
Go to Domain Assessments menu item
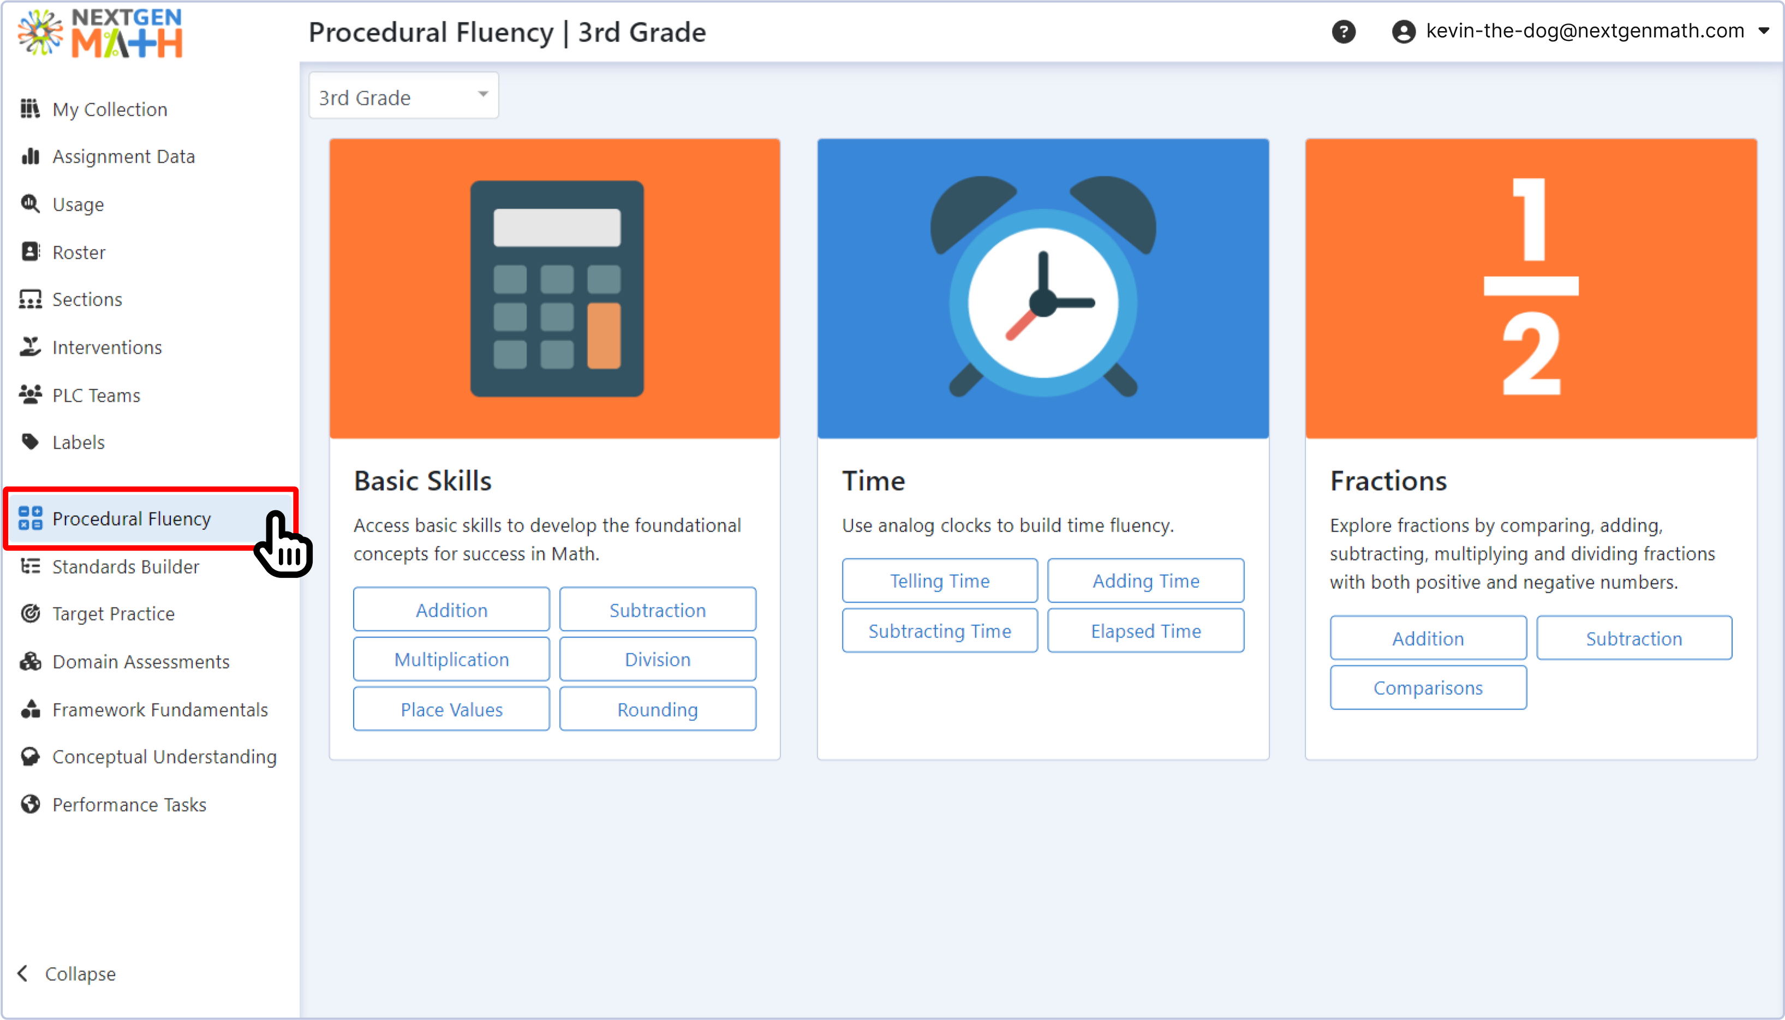click(x=140, y=661)
